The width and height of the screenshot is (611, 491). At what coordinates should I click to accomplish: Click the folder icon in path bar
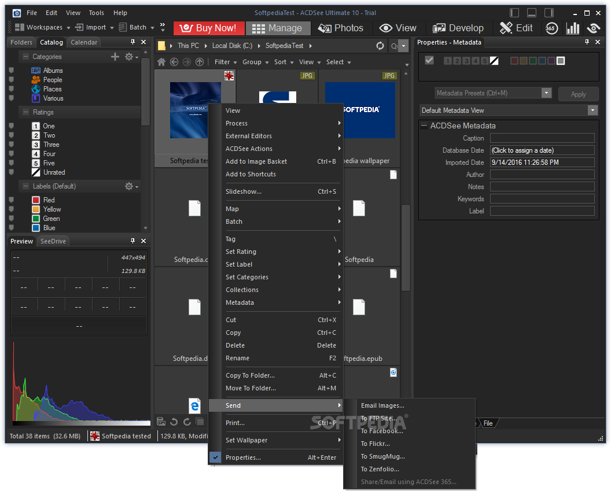[161, 46]
